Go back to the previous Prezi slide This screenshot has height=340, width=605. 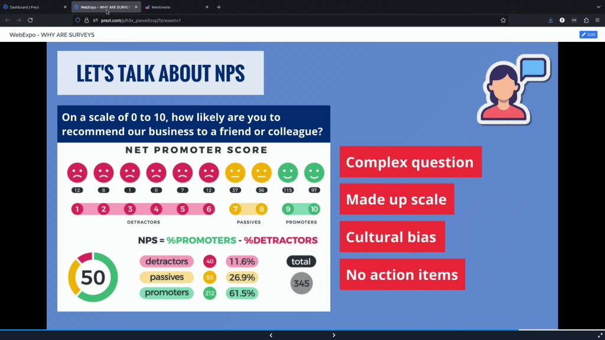pyautogui.click(x=271, y=335)
